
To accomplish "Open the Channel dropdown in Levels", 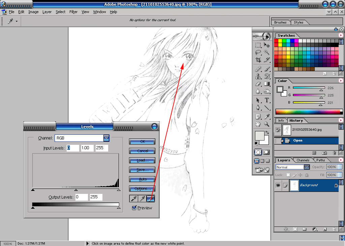I will click(x=106, y=138).
